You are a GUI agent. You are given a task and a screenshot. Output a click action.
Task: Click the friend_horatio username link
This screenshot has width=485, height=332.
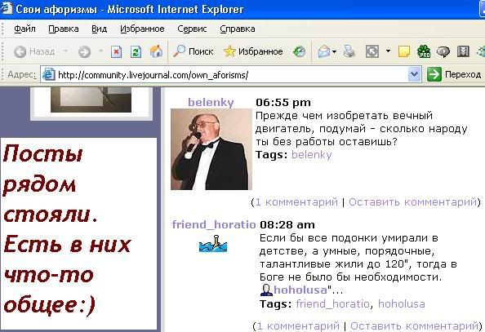[x=214, y=224]
